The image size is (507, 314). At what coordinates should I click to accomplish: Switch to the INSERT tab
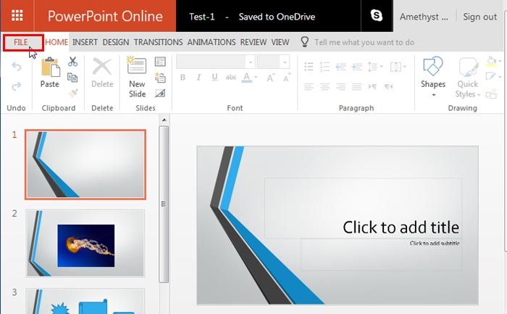pyautogui.click(x=85, y=42)
